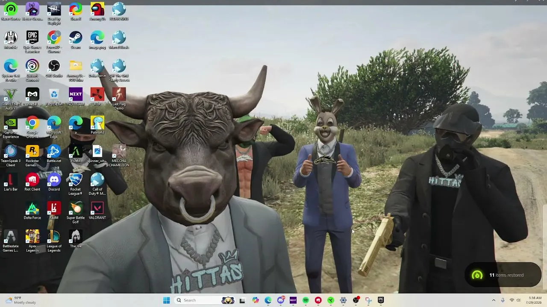Open the Apex Legends desktop shortcut
This screenshot has height=307, width=547.
point(32,241)
